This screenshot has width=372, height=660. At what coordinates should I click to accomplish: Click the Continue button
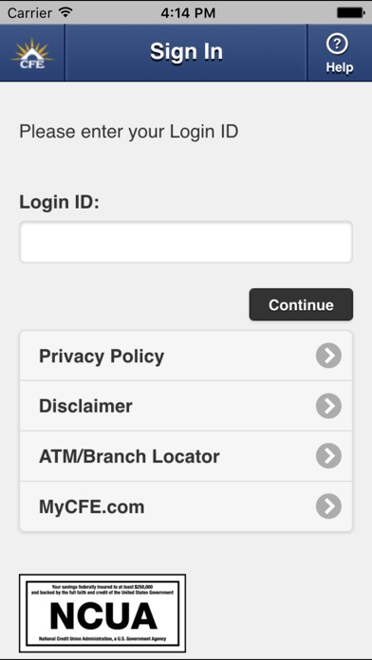pyautogui.click(x=301, y=304)
